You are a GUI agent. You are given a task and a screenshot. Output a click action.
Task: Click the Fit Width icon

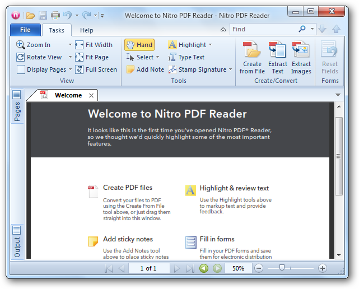click(x=80, y=45)
